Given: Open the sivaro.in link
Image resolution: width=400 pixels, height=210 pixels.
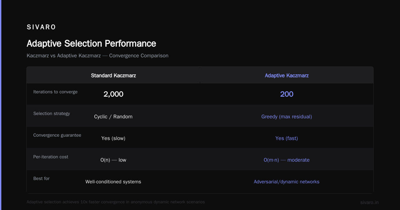Looking at the screenshot, I should pyautogui.click(x=369, y=202).
